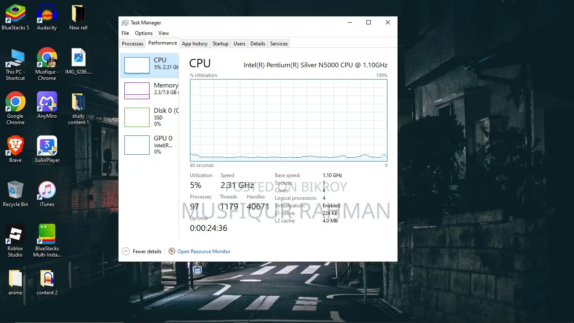This screenshot has width=574, height=323.
Task: Minimize the Task Manager window
Action: point(349,23)
